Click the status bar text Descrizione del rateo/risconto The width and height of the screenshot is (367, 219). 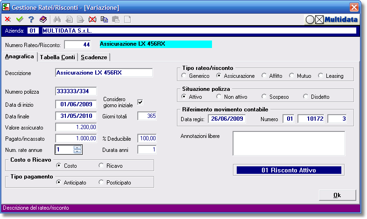(x=36, y=208)
